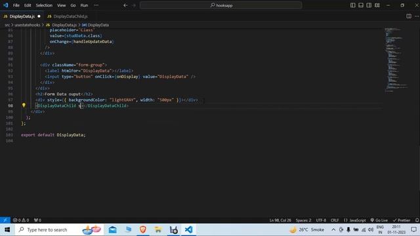Open the Selection menu

tap(44, 5)
